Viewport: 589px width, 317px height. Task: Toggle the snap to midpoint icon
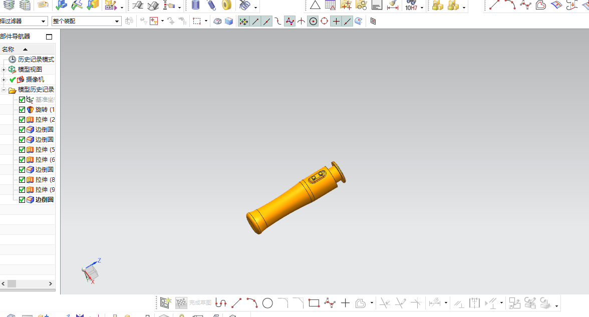(266, 22)
